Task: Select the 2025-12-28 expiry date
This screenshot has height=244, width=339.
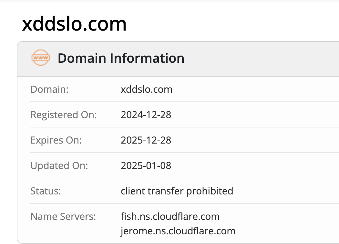Action: click(x=146, y=140)
